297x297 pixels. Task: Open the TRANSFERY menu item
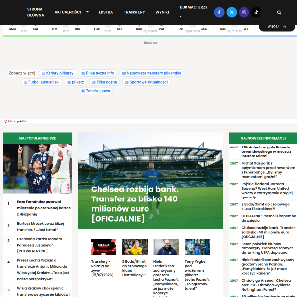click(134, 12)
